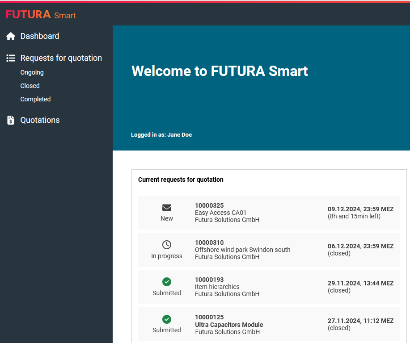This screenshot has width=410, height=343.
Task: Click the Quotations document icon
Action: (x=11, y=120)
